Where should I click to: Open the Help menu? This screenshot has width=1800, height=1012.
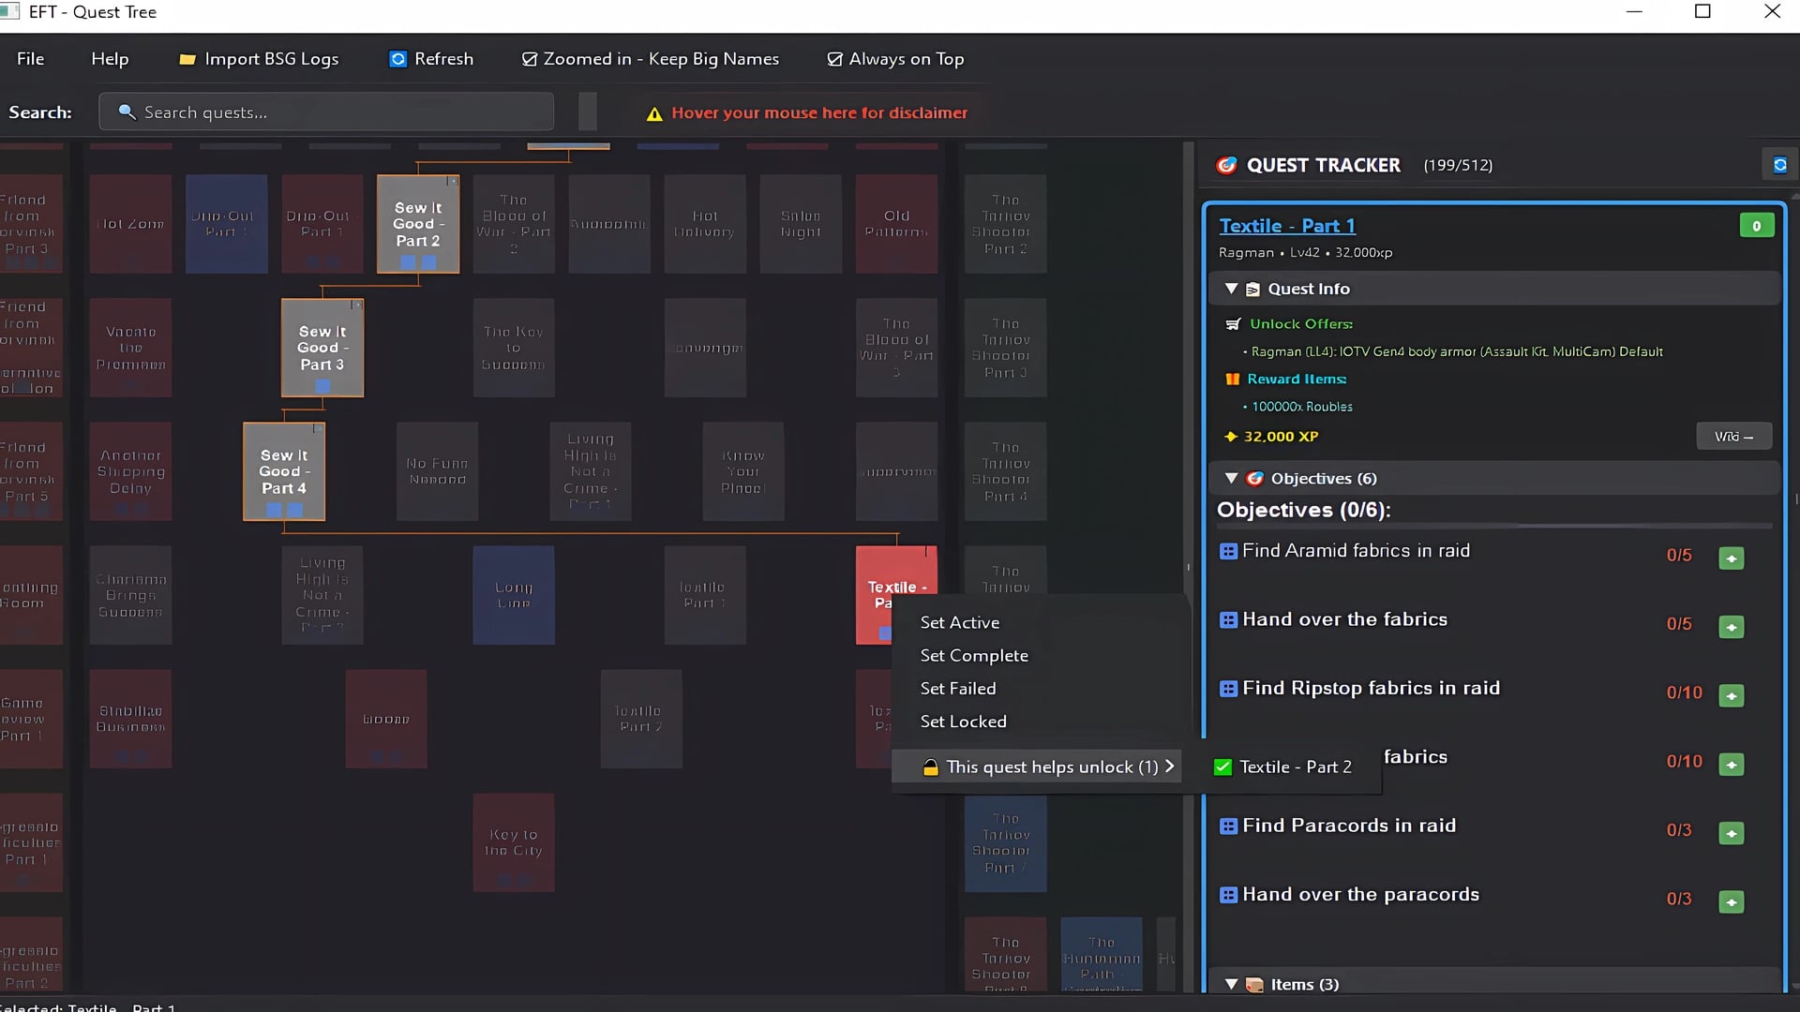(110, 59)
